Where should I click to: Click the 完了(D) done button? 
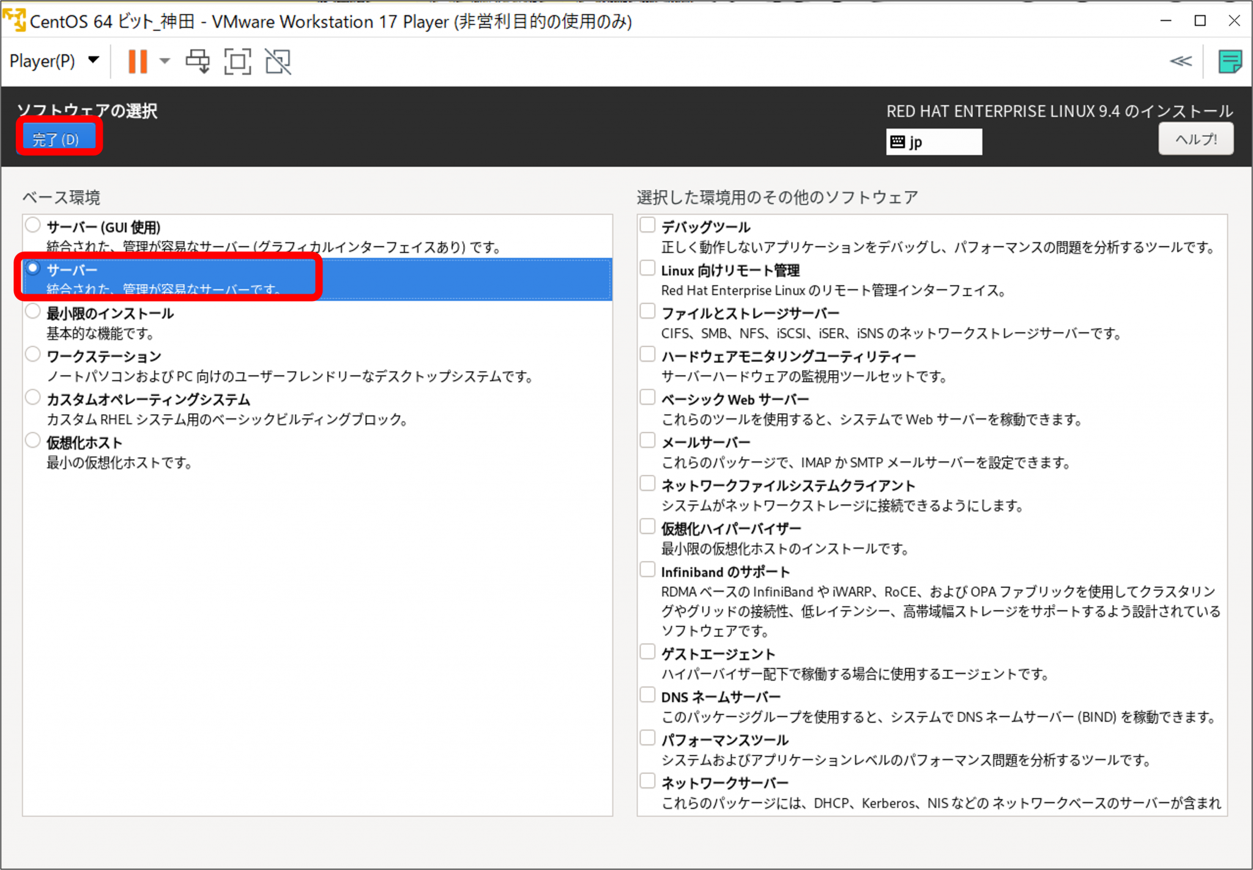coord(58,139)
